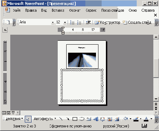Select the Arrow drawing tool
Screen dimensions: 159x131
coord(68,119)
